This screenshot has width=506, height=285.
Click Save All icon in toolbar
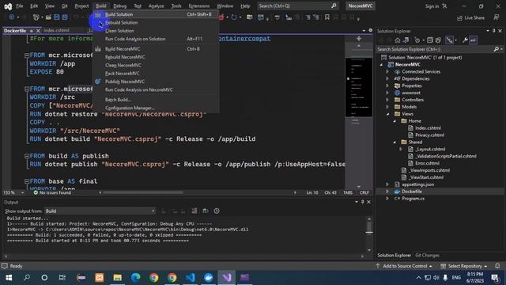(x=65, y=17)
